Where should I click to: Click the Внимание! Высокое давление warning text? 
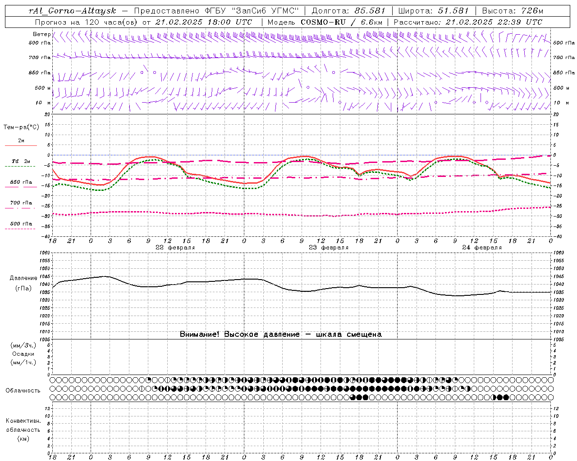pos(280,334)
